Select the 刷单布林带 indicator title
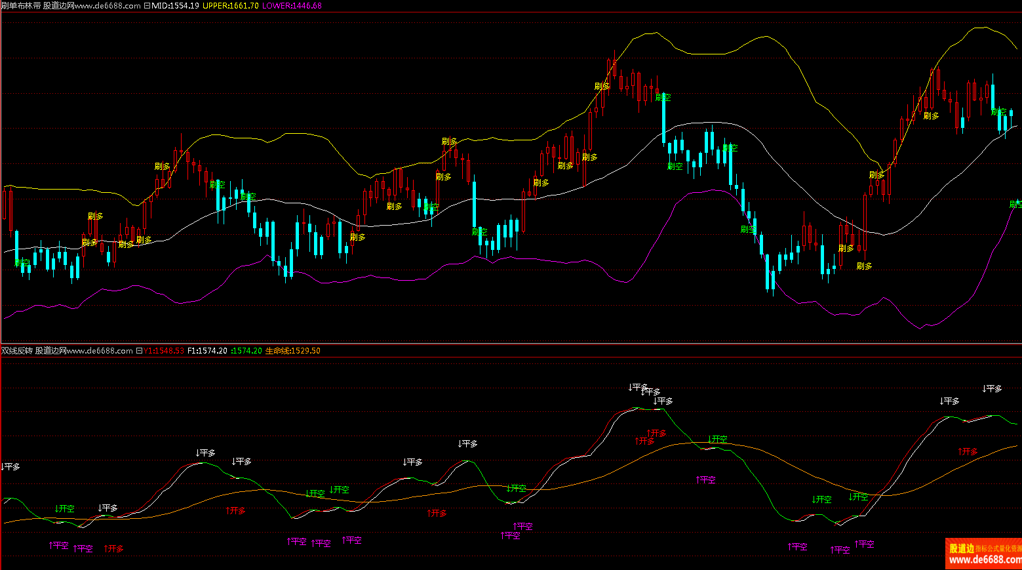This screenshot has width=1022, height=570. tap(21, 6)
